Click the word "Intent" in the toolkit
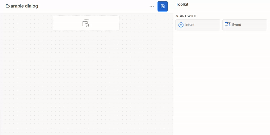The image size is (270, 135). 190,25
